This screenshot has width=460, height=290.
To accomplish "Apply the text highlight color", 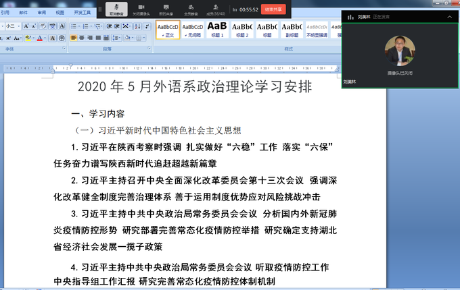I will 28,38.
